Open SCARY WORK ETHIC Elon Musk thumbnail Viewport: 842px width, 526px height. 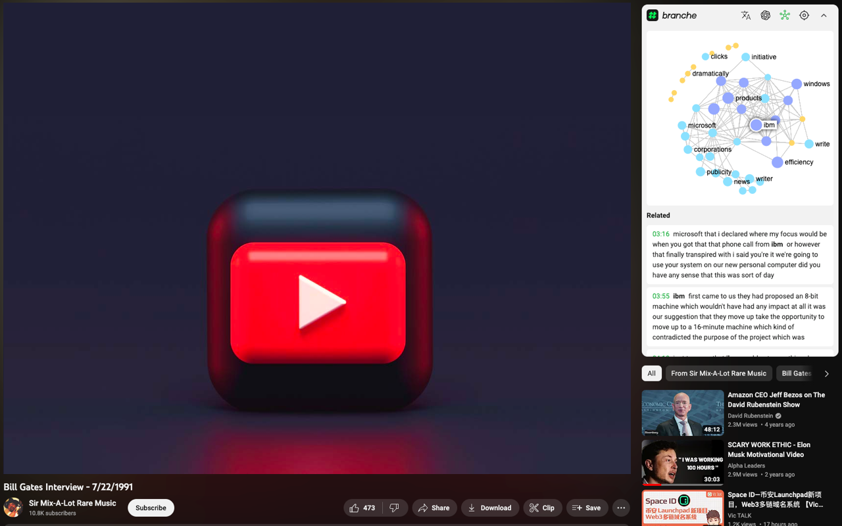coord(683,463)
